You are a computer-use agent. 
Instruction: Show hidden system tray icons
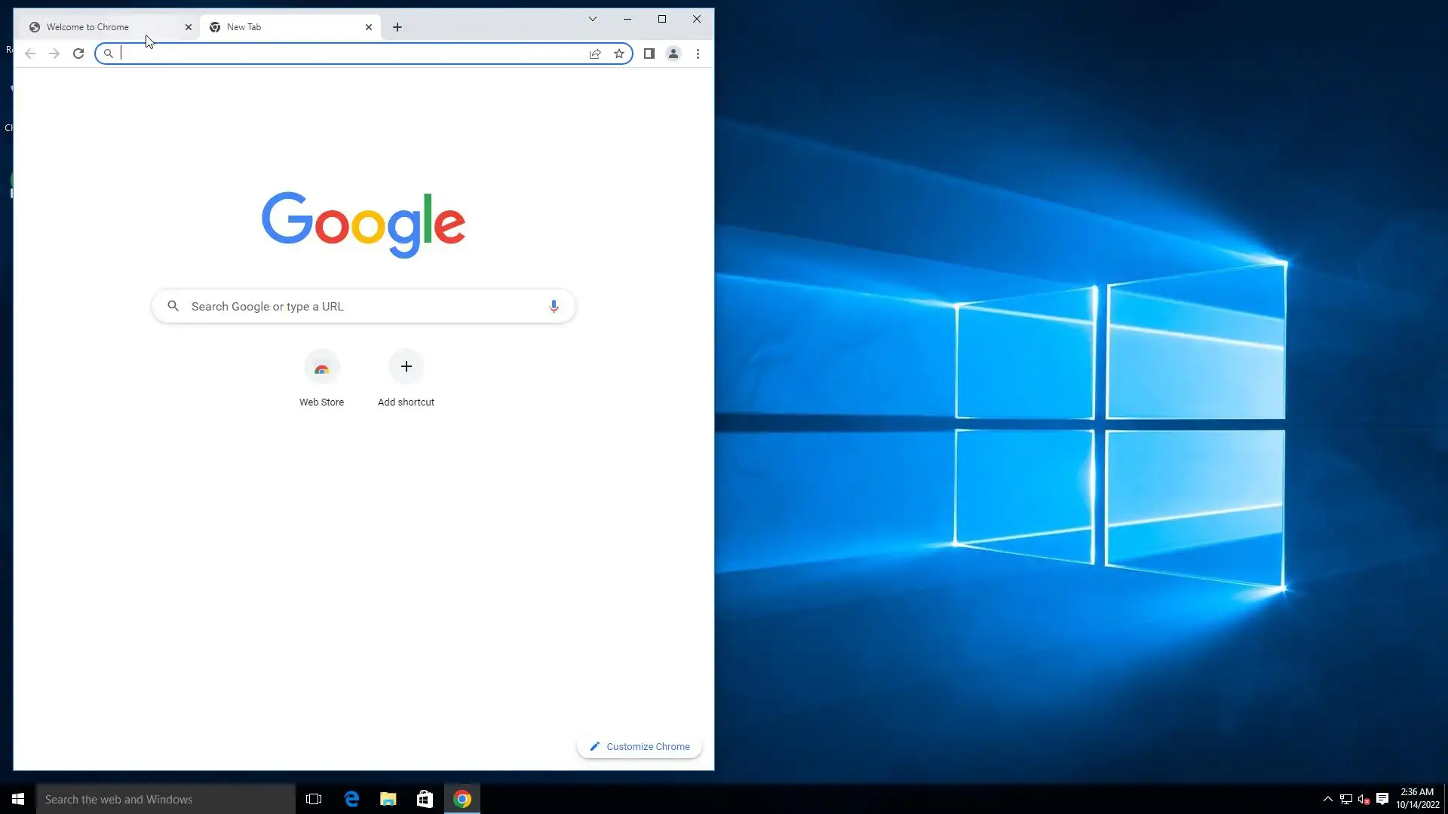click(x=1328, y=799)
